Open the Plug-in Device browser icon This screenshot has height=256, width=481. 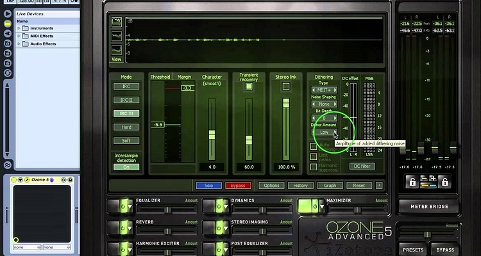[x=8, y=33]
